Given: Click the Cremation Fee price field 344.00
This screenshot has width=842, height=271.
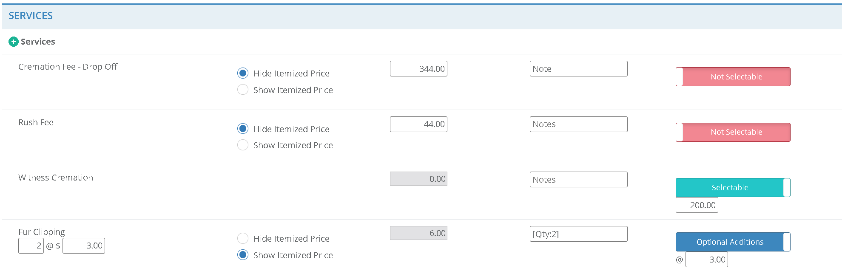Looking at the screenshot, I should 418,69.
